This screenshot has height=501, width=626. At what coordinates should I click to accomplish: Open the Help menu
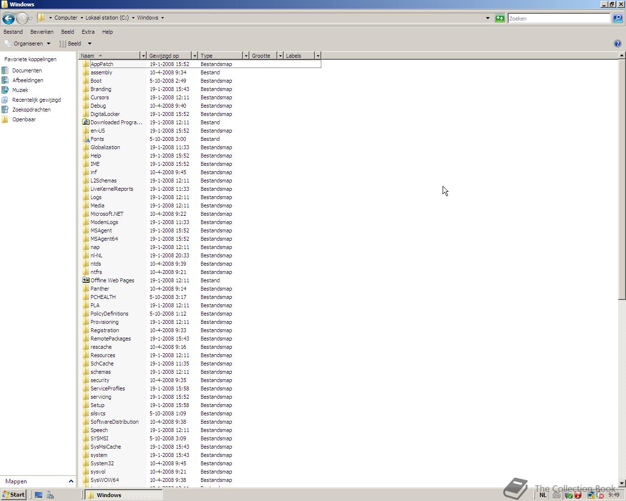point(107,32)
